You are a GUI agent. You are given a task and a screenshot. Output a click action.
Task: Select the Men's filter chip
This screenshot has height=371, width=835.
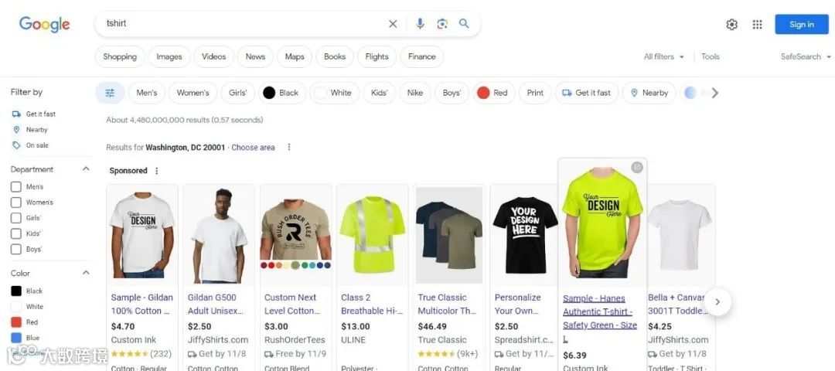click(x=146, y=93)
